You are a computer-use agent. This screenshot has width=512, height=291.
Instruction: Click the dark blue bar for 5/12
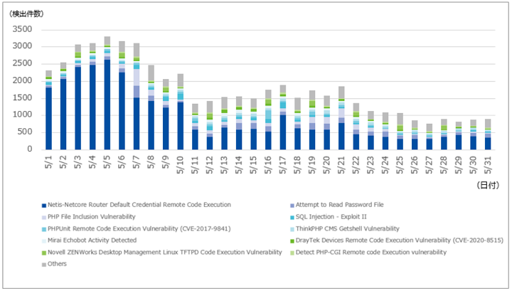click(x=210, y=143)
